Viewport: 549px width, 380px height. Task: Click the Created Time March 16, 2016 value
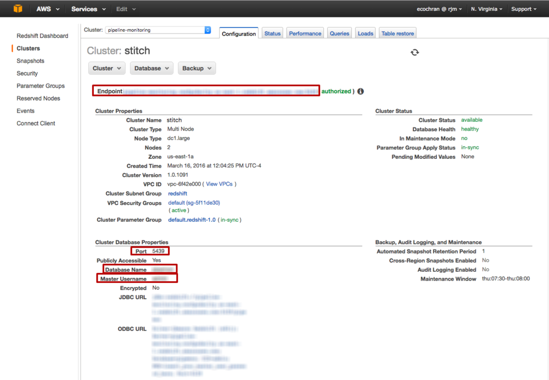(x=214, y=166)
